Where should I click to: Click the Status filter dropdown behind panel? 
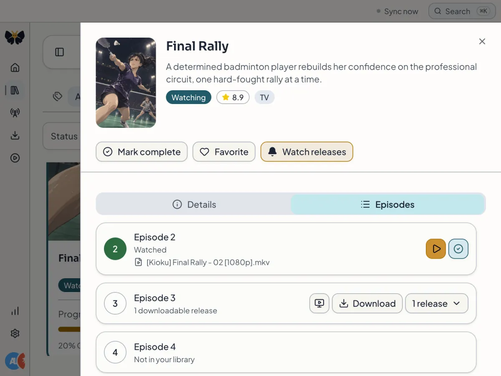pyautogui.click(x=62, y=136)
